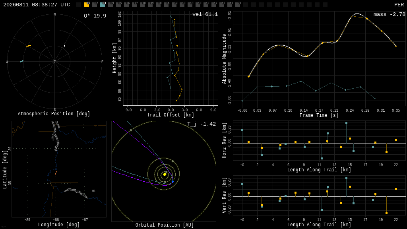Click the UTC timestamp in the header
Viewport: 407px width, 229px height.
click(37, 5)
